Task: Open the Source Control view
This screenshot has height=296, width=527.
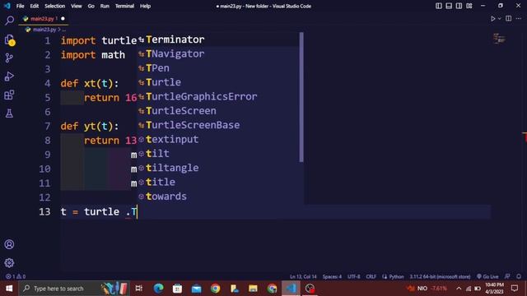Action: tap(9, 58)
